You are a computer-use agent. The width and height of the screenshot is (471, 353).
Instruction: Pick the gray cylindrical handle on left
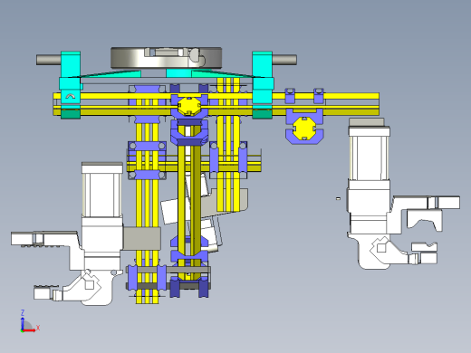tap(49, 60)
